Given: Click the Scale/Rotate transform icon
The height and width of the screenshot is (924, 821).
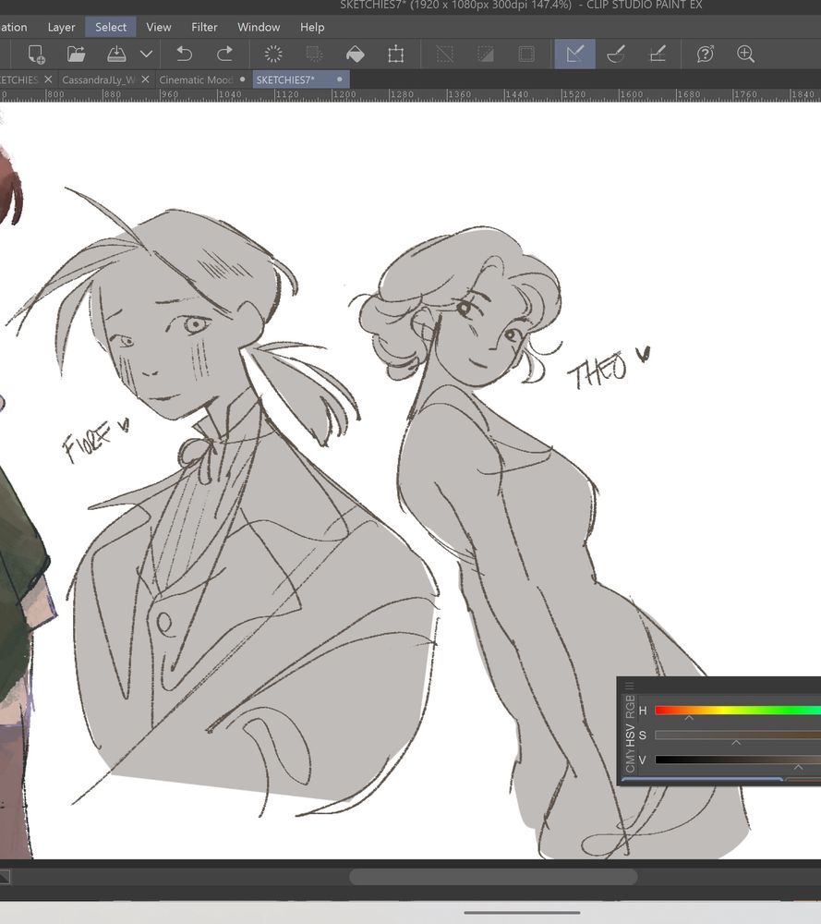Looking at the screenshot, I should 396,55.
